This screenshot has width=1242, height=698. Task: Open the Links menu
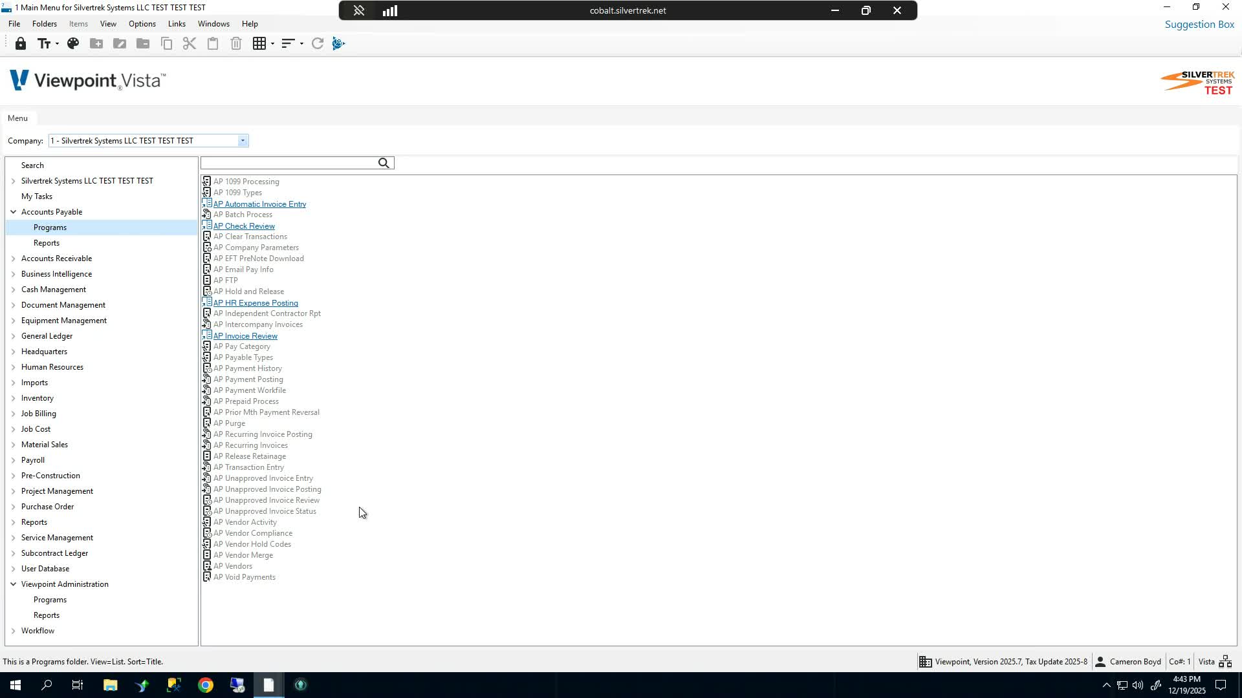click(x=177, y=24)
